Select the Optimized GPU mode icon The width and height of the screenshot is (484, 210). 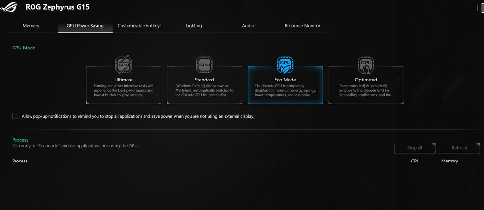click(x=366, y=65)
